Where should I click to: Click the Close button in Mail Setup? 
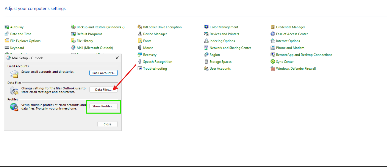pyautogui.click(x=108, y=124)
